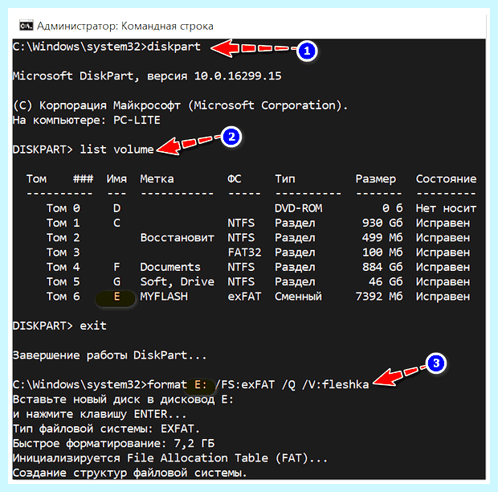The height and width of the screenshot is (492, 498).
Task: Click the /V:fleshka parameter text
Action: 336,385
